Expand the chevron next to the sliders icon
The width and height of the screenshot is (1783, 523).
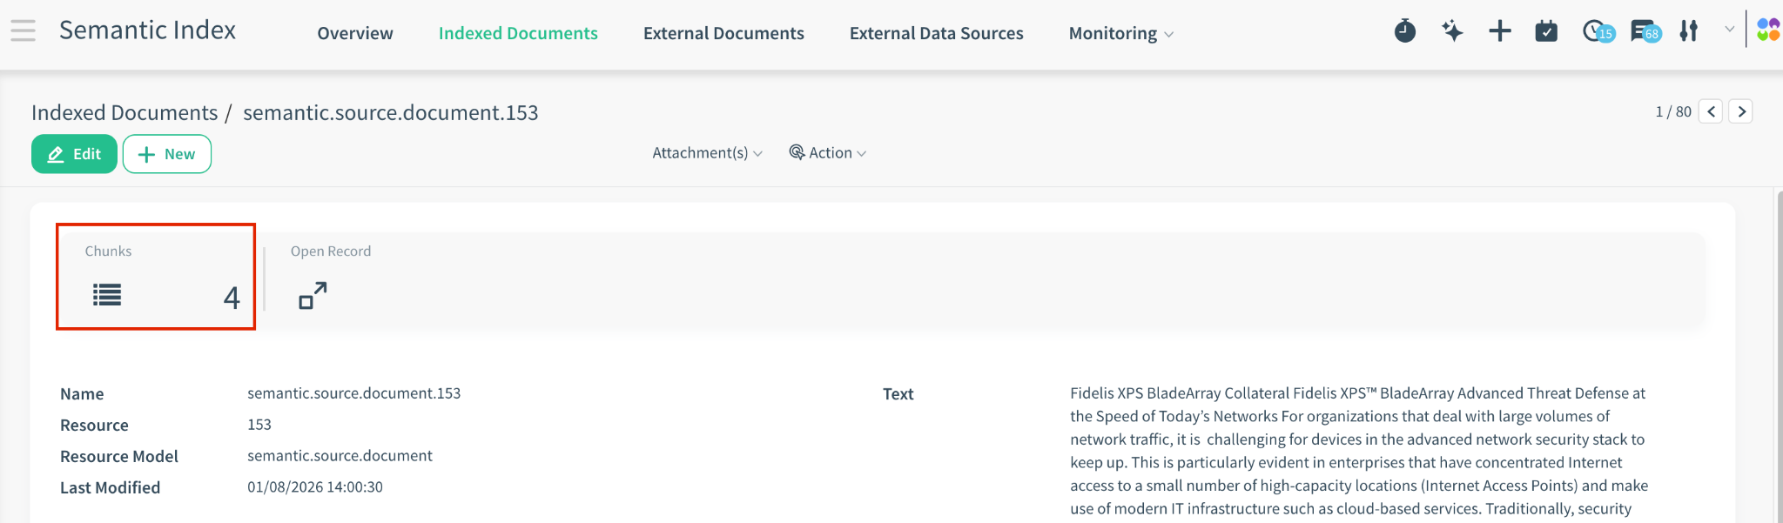[x=1729, y=30]
